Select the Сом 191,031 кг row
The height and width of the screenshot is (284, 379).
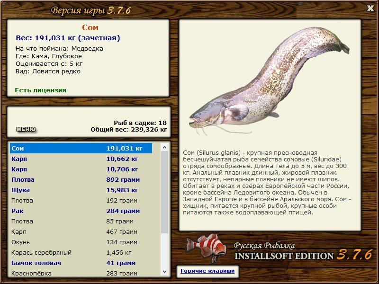pos(81,148)
